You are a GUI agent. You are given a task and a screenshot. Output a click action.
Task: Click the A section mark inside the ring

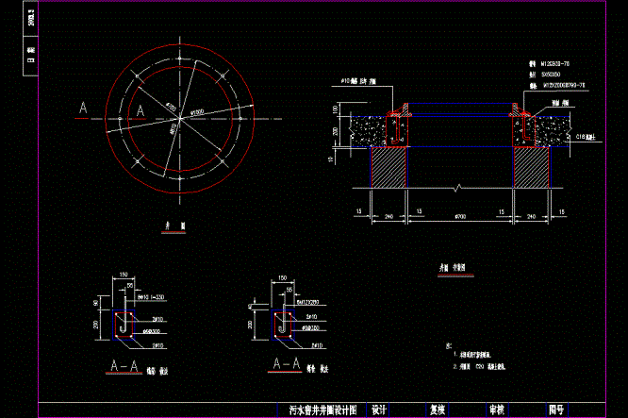pos(140,111)
